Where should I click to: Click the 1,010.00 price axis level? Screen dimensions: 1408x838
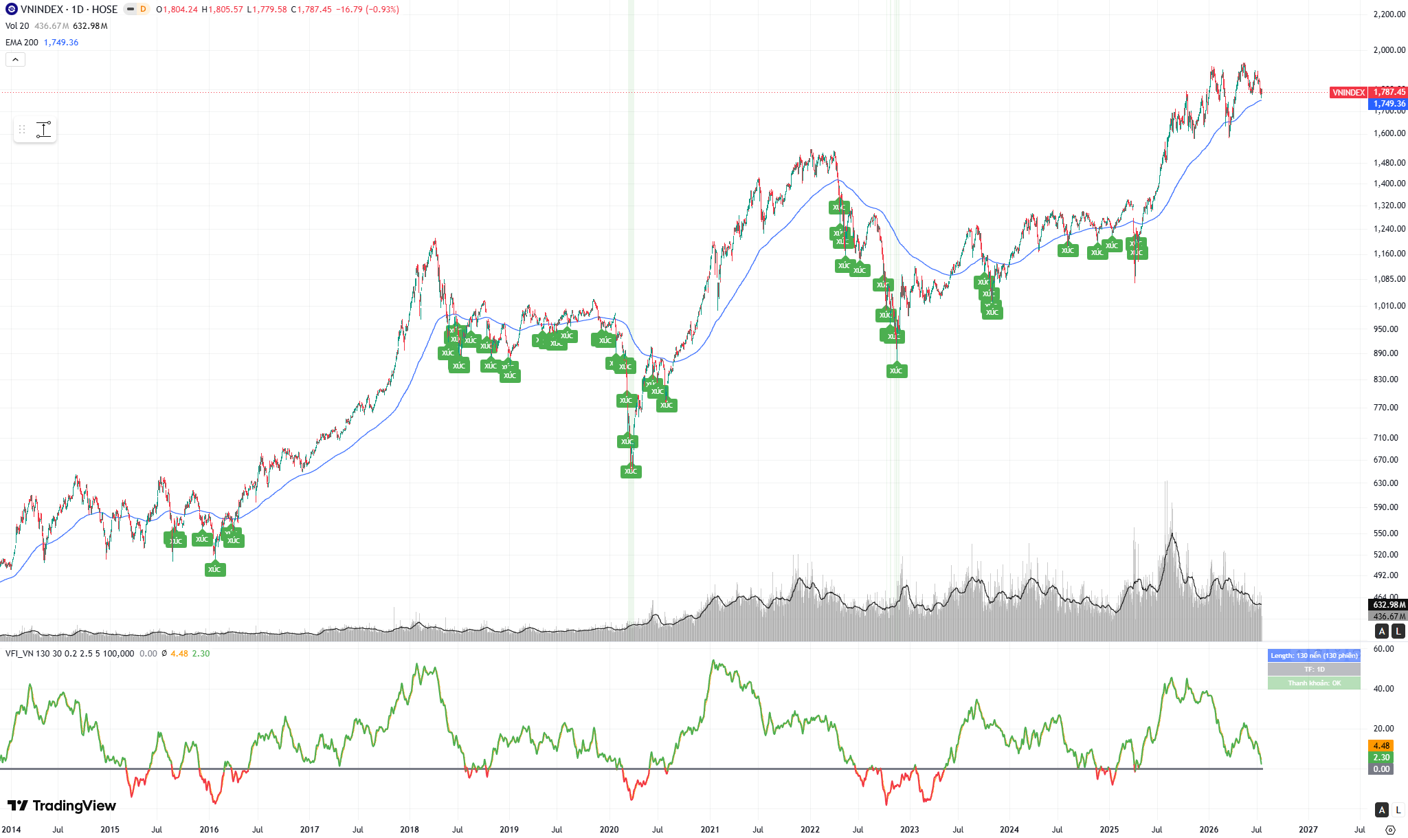(1389, 306)
